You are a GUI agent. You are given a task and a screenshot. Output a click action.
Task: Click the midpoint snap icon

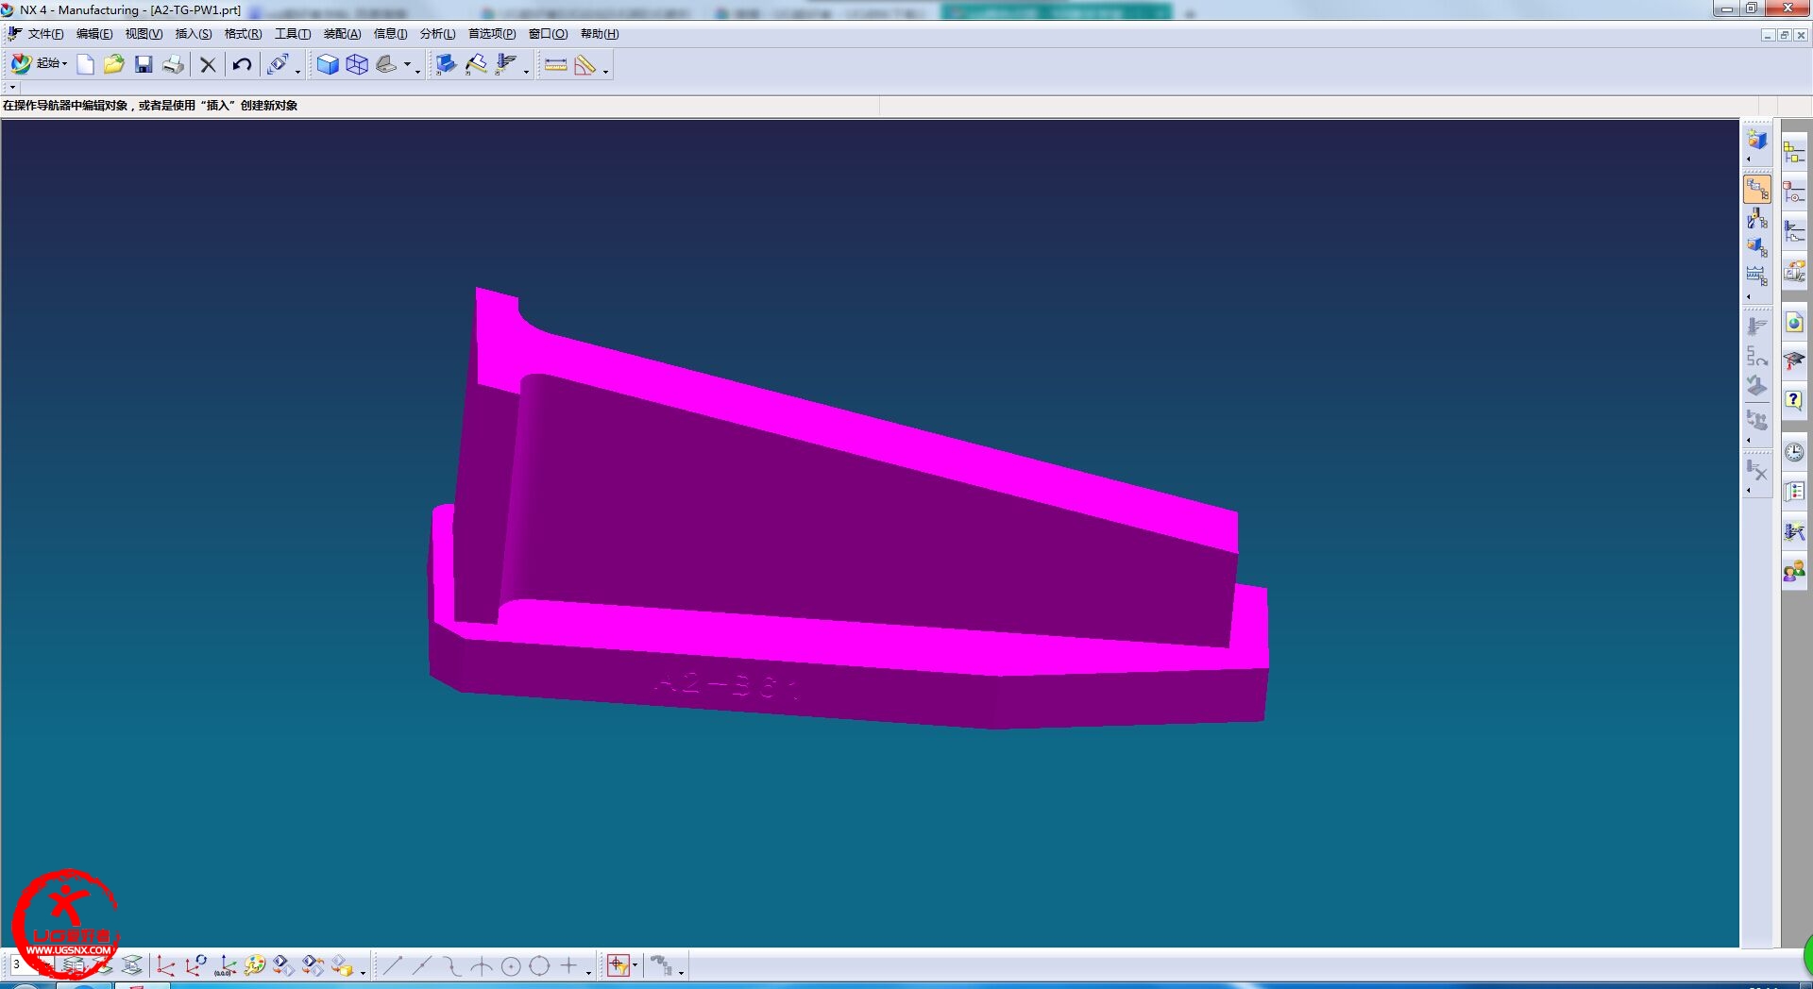(422, 966)
